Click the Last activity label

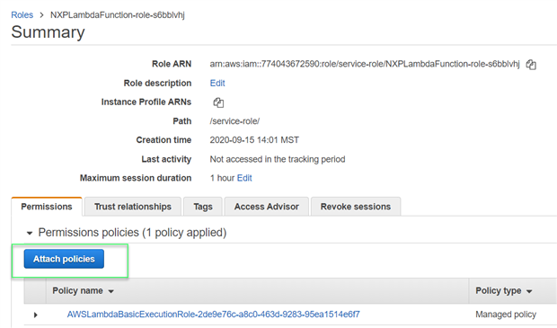[x=166, y=159]
